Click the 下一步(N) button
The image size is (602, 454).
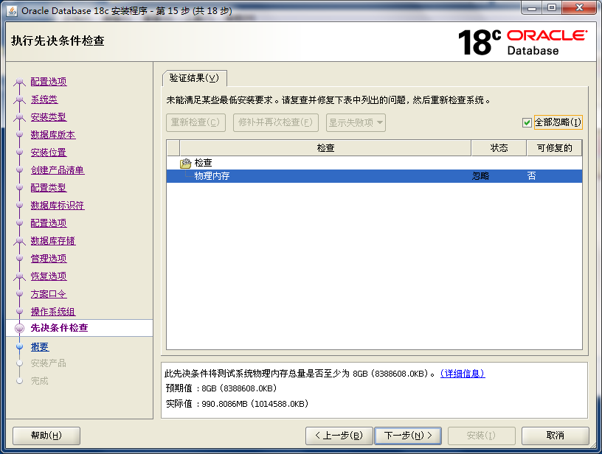[408, 436]
